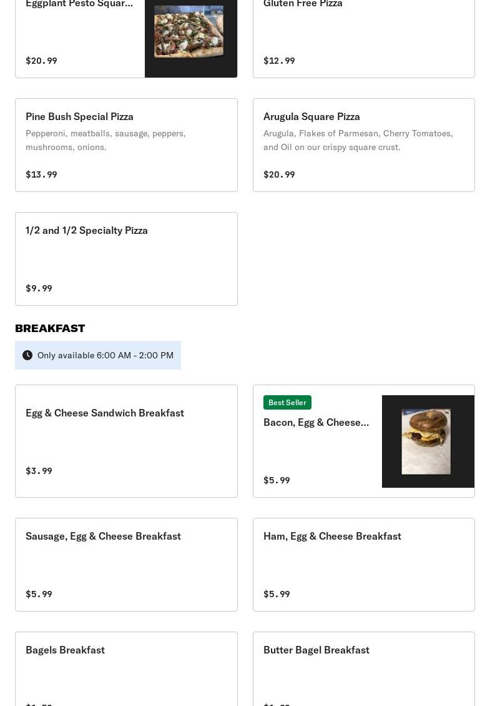
Task: Open 1/2 and 1/2 Specialty Pizza
Action: click(126, 259)
